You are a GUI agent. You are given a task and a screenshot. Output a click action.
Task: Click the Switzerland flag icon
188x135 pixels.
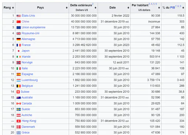[18, 92]
